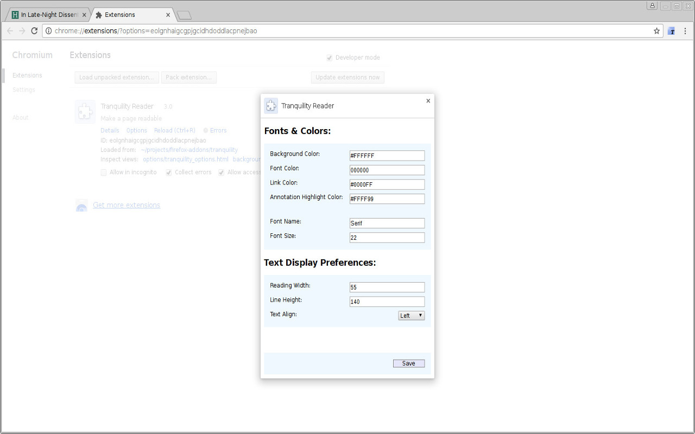Click the Tranquility Reader extension puzzle icon in list

85,112
